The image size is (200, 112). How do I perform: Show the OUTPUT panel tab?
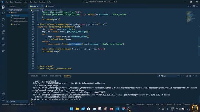pyautogui.click(x=44, y=76)
